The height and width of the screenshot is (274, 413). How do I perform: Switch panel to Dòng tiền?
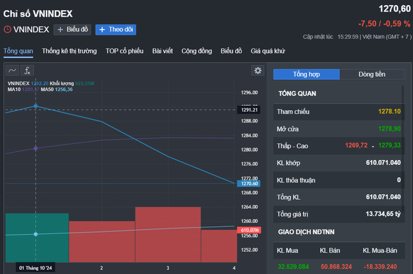pyautogui.click(x=372, y=74)
